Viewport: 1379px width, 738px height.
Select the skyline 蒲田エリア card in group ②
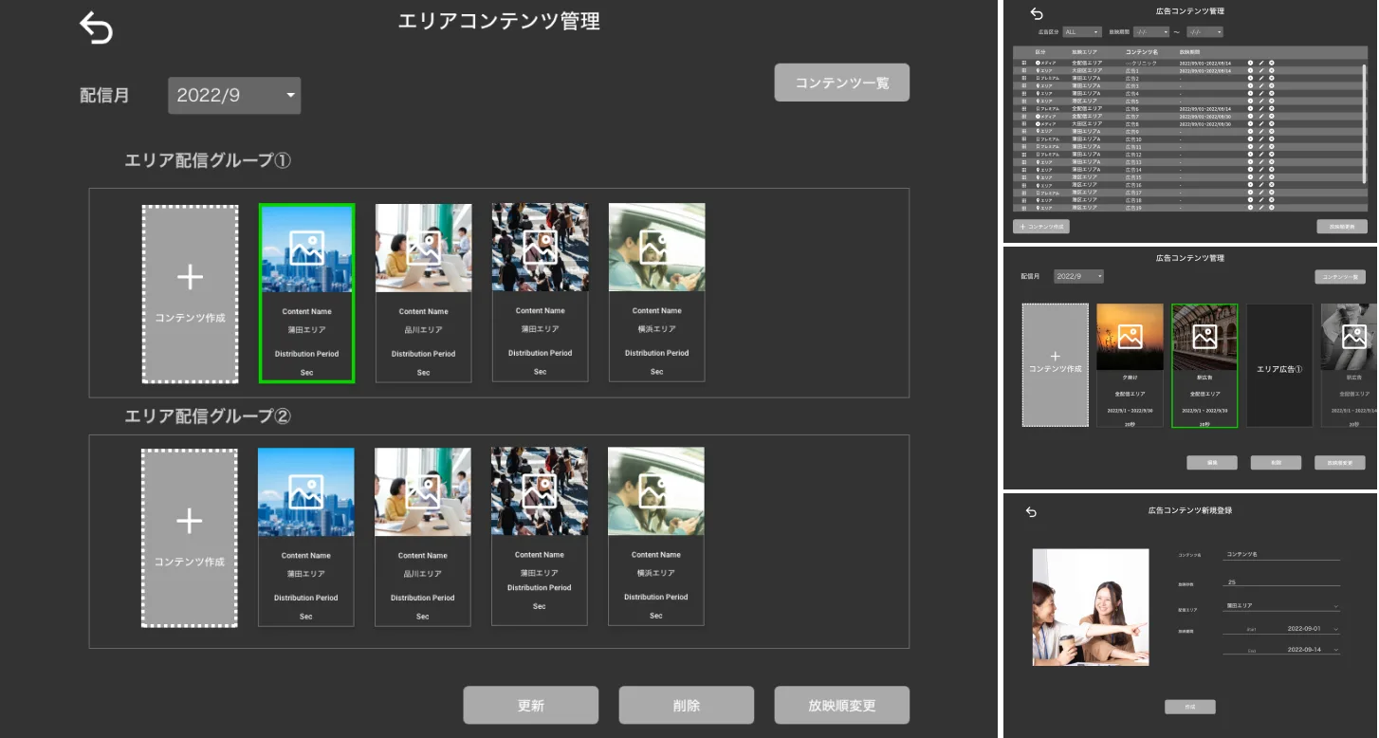pyautogui.click(x=305, y=537)
